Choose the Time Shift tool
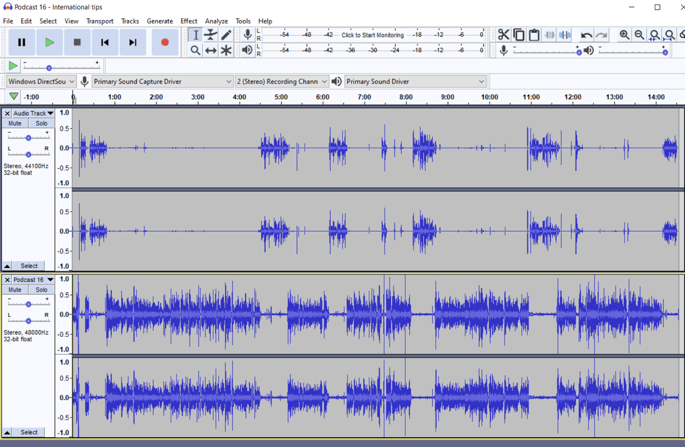The height and width of the screenshot is (447, 685). point(211,50)
